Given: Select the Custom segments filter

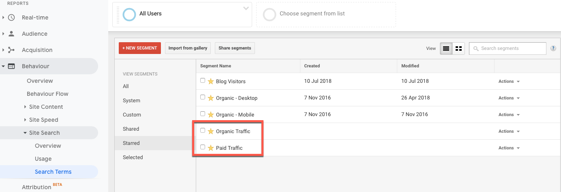Looking at the screenshot, I should coord(132,114).
